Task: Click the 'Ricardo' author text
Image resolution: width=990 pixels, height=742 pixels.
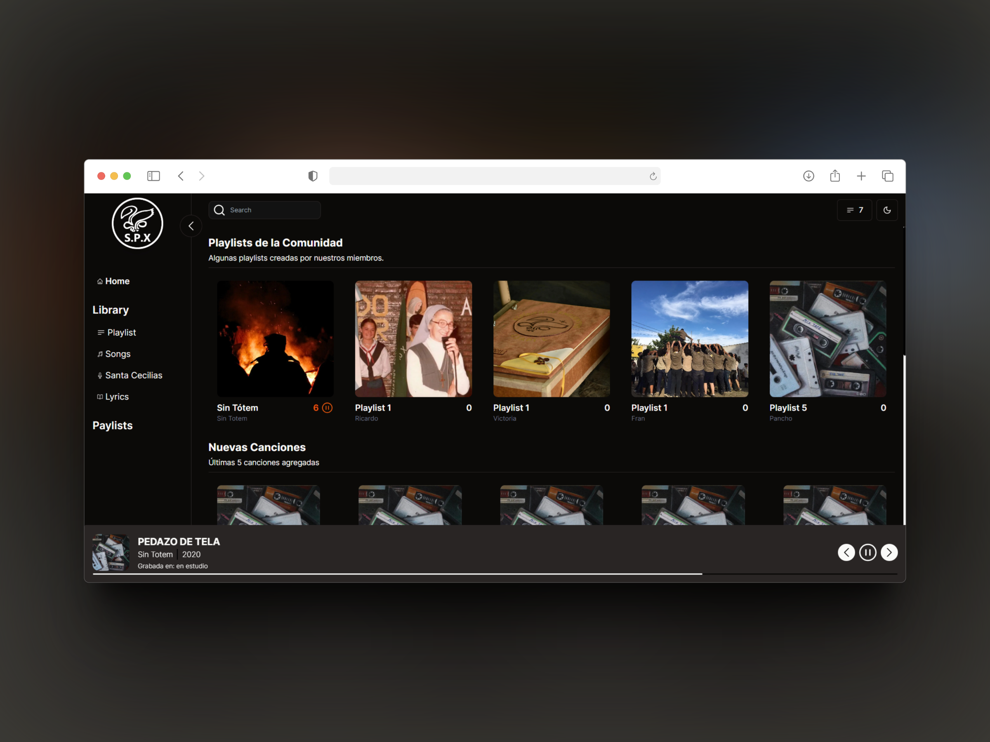Action: [366, 418]
